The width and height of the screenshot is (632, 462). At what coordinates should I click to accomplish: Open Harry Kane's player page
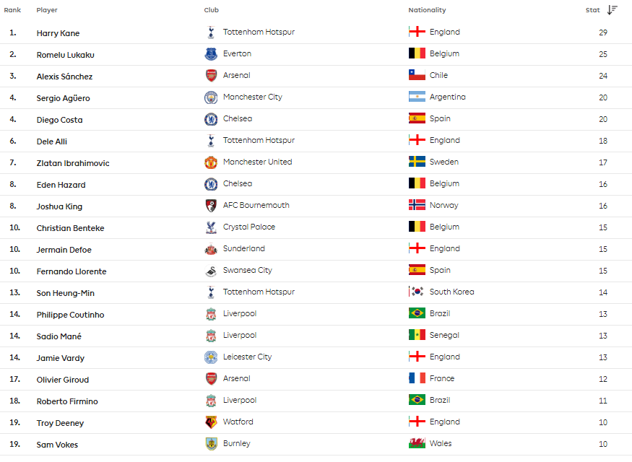click(x=58, y=33)
